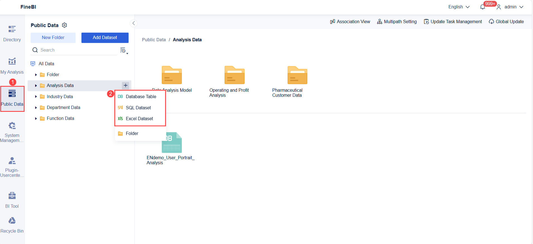Select All Data in the tree
Viewport: 533px width, 244px height.
[x=46, y=64]
